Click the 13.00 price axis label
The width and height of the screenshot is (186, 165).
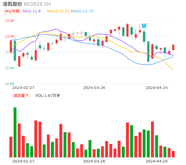tap(9, 36)
